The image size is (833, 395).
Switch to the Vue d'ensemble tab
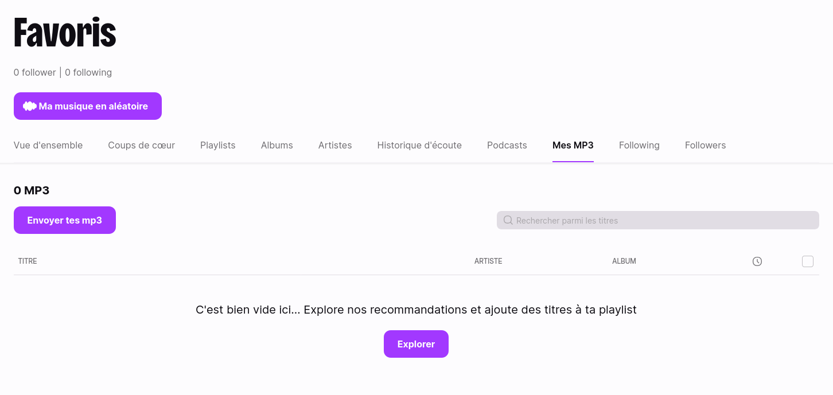tap(48, 145)
